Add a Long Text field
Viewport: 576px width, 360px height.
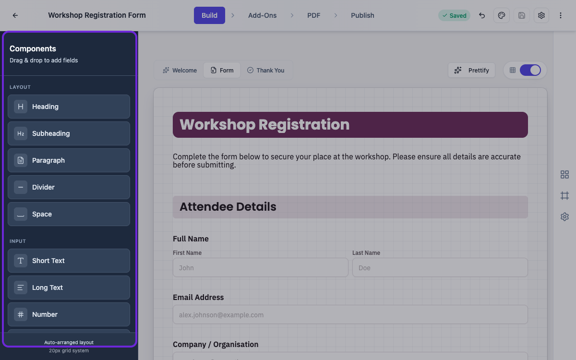(69, 288)
